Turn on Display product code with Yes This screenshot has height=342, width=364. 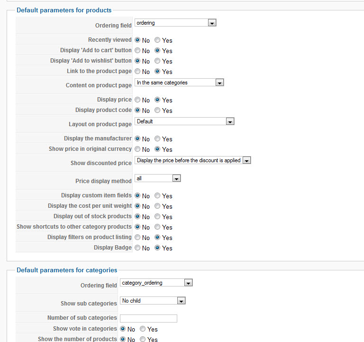(157, 111)
